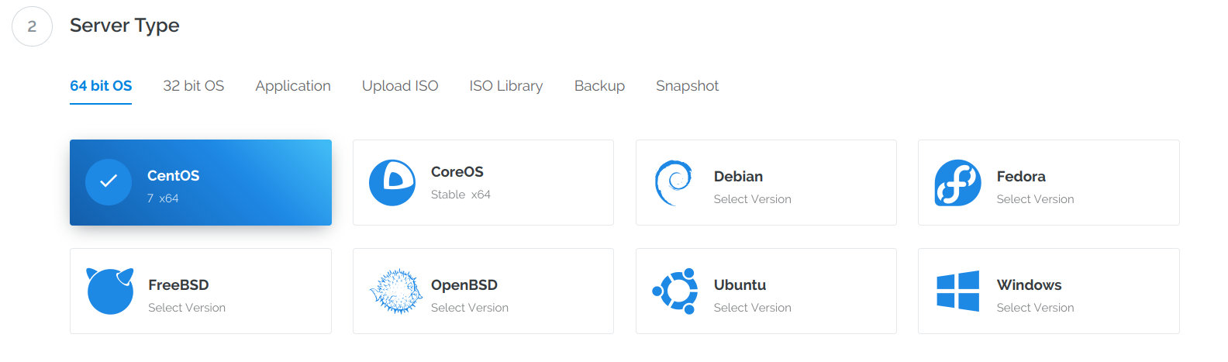Click the Windows card title

[1030, 285]
